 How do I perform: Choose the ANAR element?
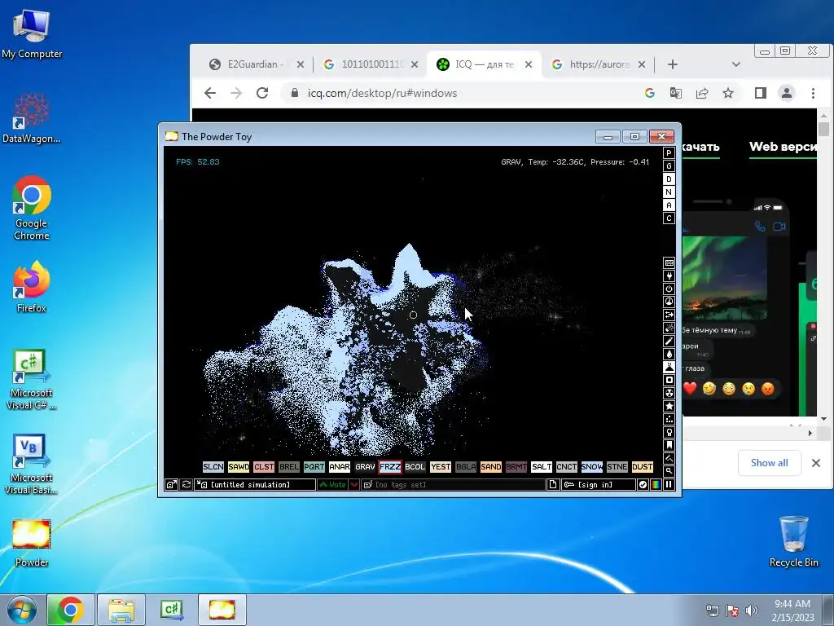pos(340,467)
